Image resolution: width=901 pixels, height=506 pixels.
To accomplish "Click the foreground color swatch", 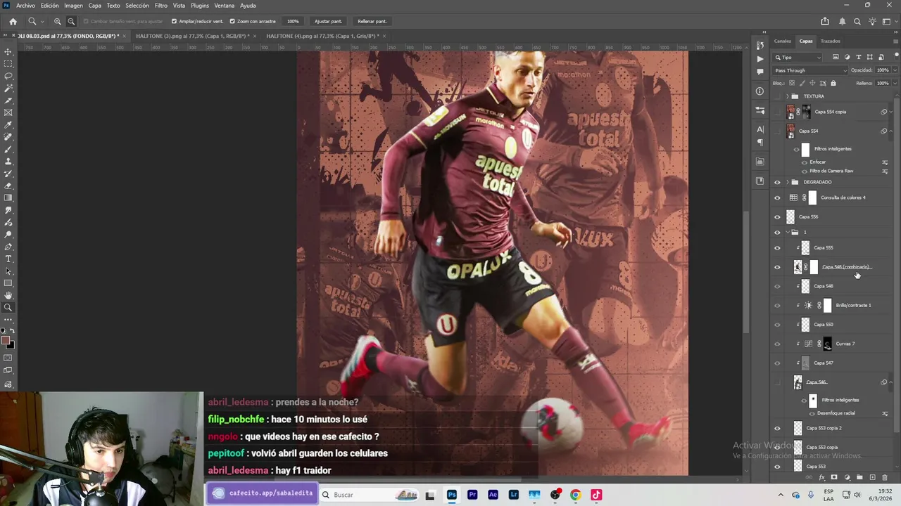I will click(6, 341).
